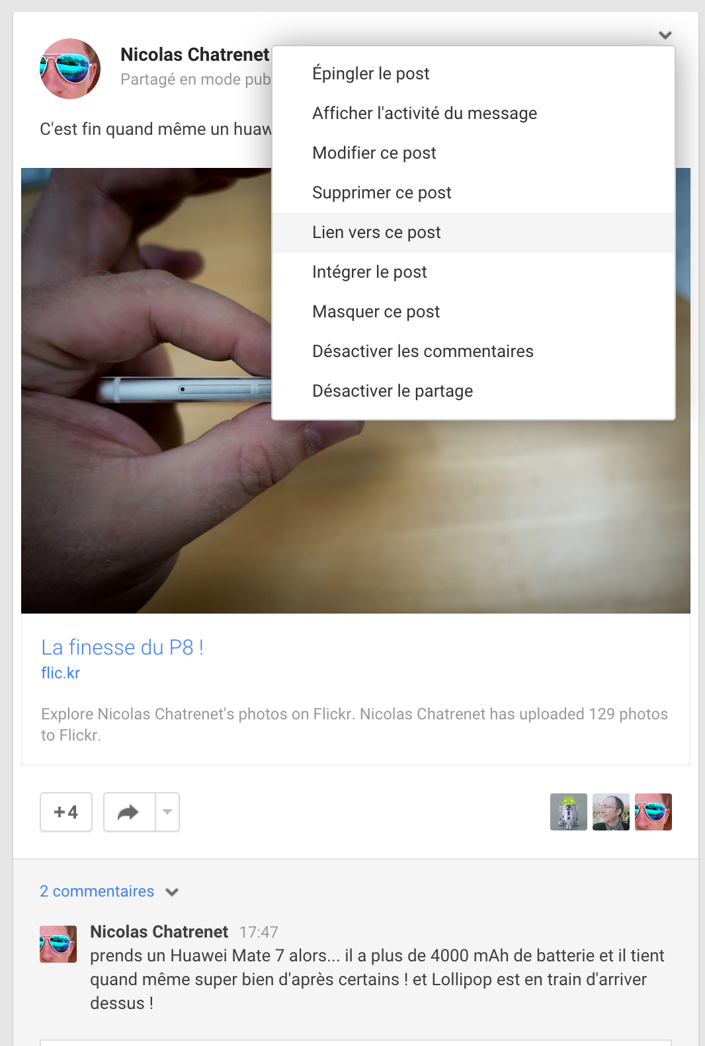
Task: Click the +4 plus-one button
Action: point(66,812)
